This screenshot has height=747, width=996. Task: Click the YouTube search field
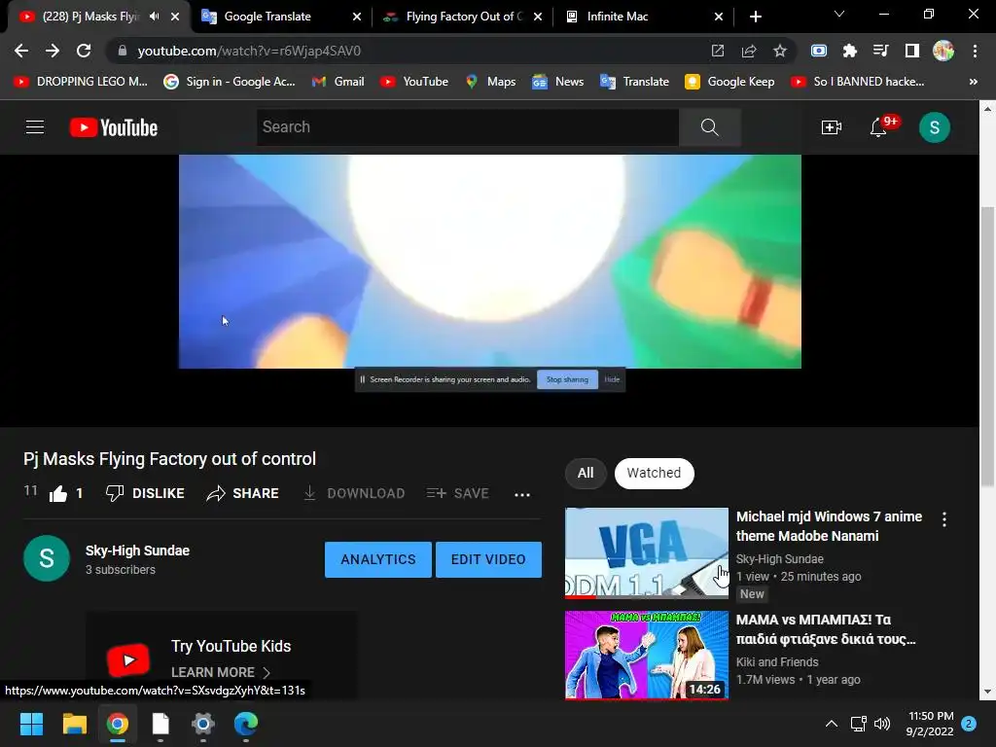click(x=468, y=127)
